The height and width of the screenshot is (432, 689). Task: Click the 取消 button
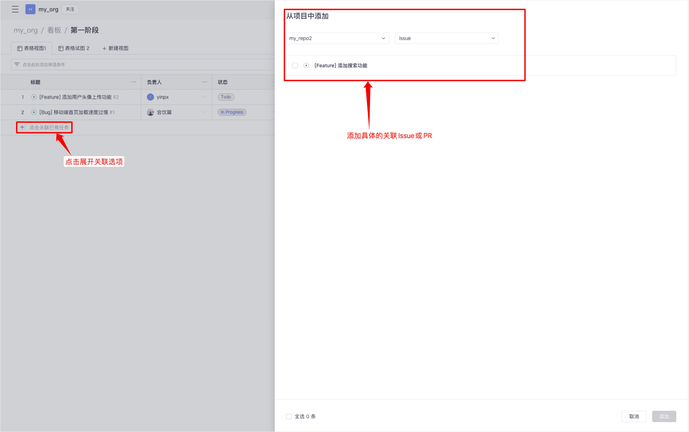click(634, 416)
